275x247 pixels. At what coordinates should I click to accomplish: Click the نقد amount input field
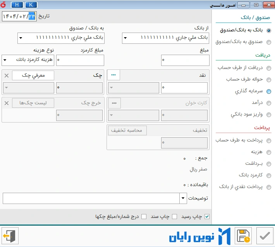184,88
